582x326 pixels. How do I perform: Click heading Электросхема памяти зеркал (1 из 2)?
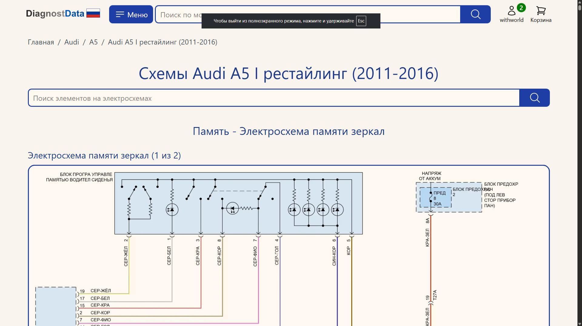(104, 155)
